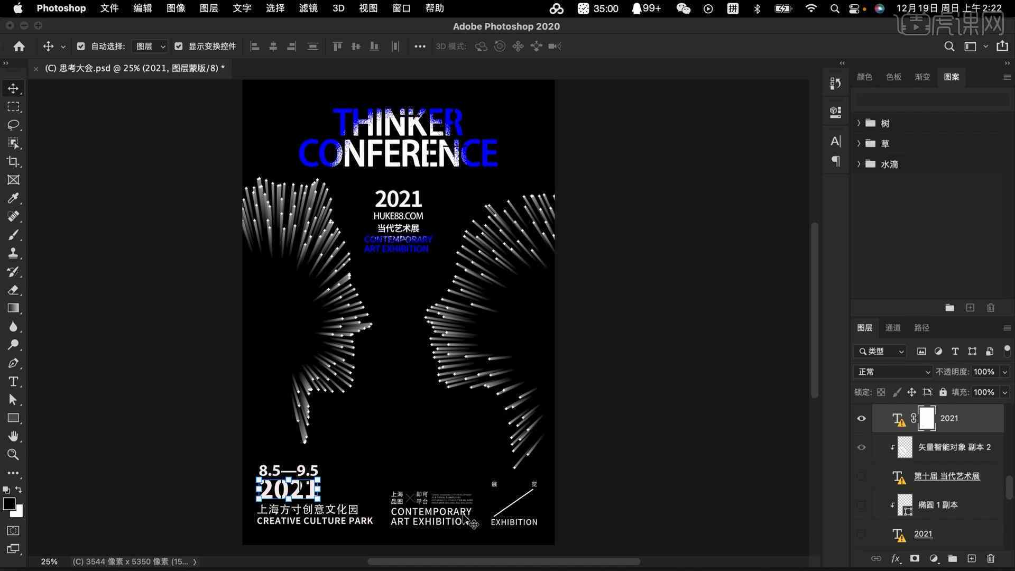The height and width of the screenshot is (571, 1015).
Task: Select the Eyedropper tool
Action: click(x=13, y=198)
